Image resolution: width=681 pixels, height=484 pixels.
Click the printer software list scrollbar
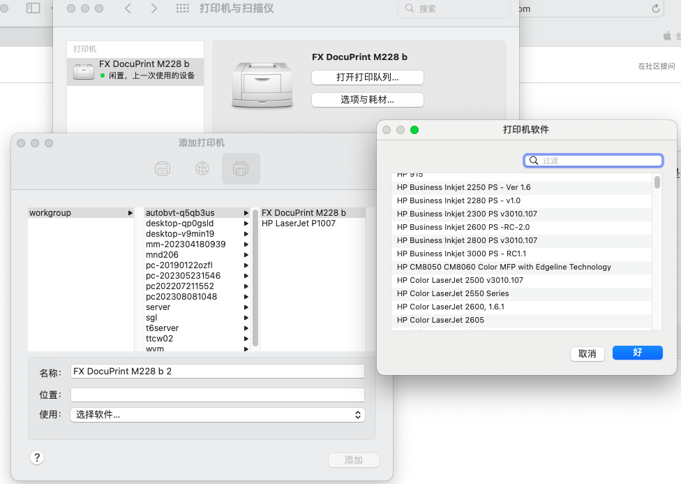(x=657, y=183)
